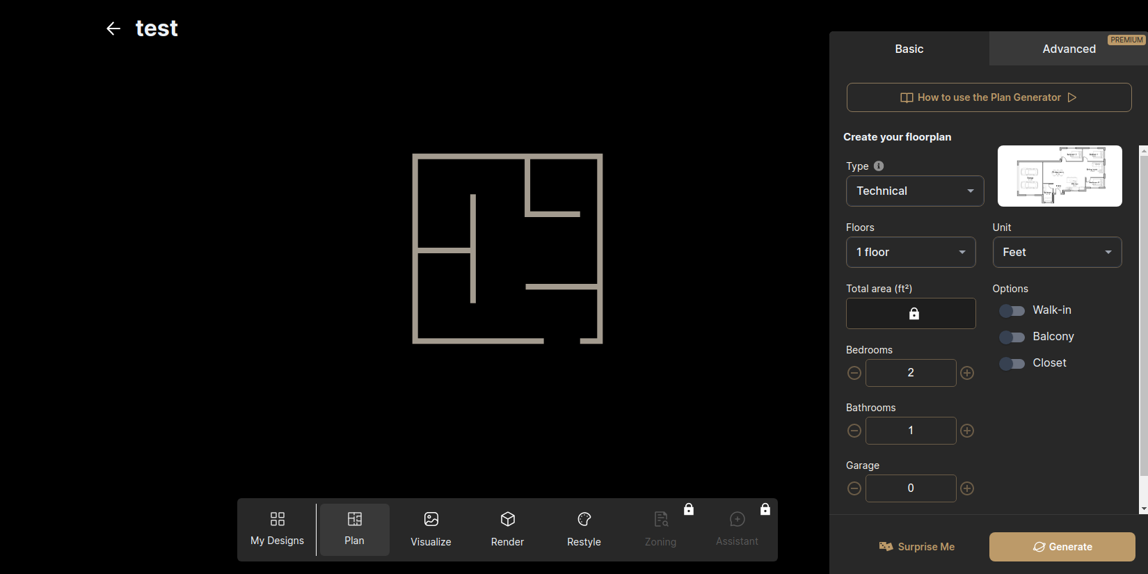
Task: Click the Type info icon
Action: tap(879, 166)
